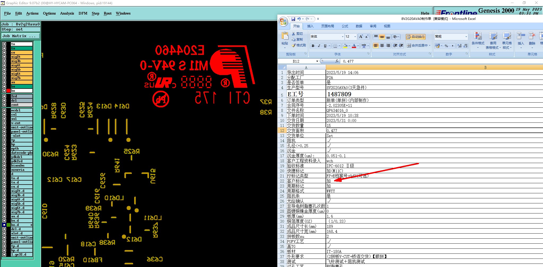This screenshot has height=267, width=543.
Task: Toggle underline formatting in Excel
Action: (325, 46)
